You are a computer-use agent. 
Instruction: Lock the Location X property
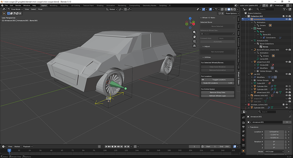[286, 132]
